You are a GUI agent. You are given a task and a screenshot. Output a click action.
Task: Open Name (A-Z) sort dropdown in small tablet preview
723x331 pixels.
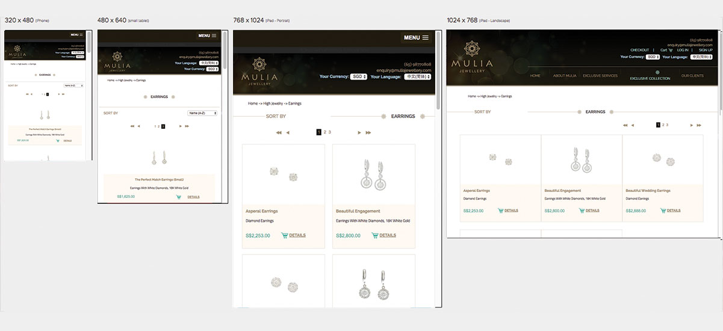pos(203,113)
